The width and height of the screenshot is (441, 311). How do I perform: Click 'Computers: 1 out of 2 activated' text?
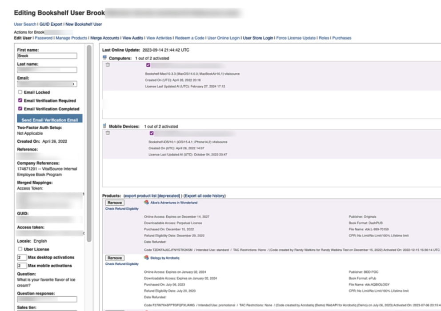[139, 58]
